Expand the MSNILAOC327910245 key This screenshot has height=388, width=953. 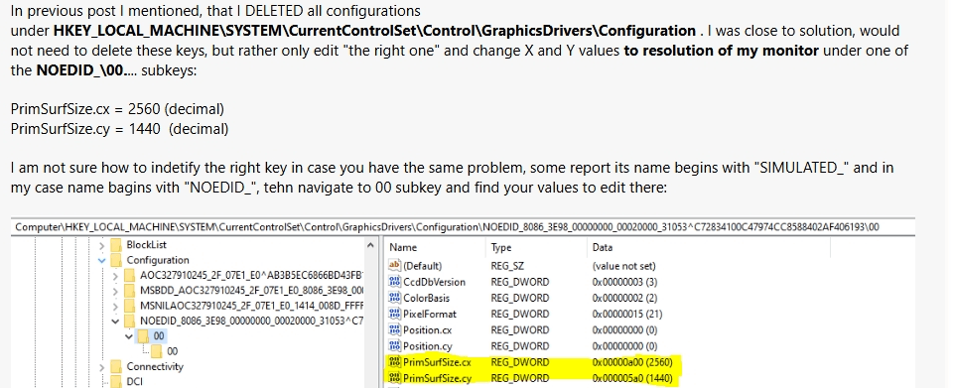click(115, 306)
